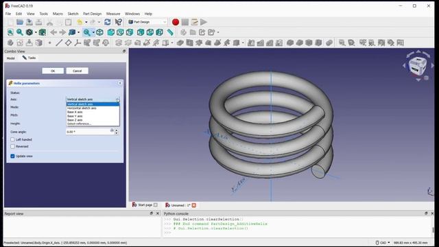Switch to Left view cube icon
Screen dimensions: 439x247
click(x=160, y=32)
